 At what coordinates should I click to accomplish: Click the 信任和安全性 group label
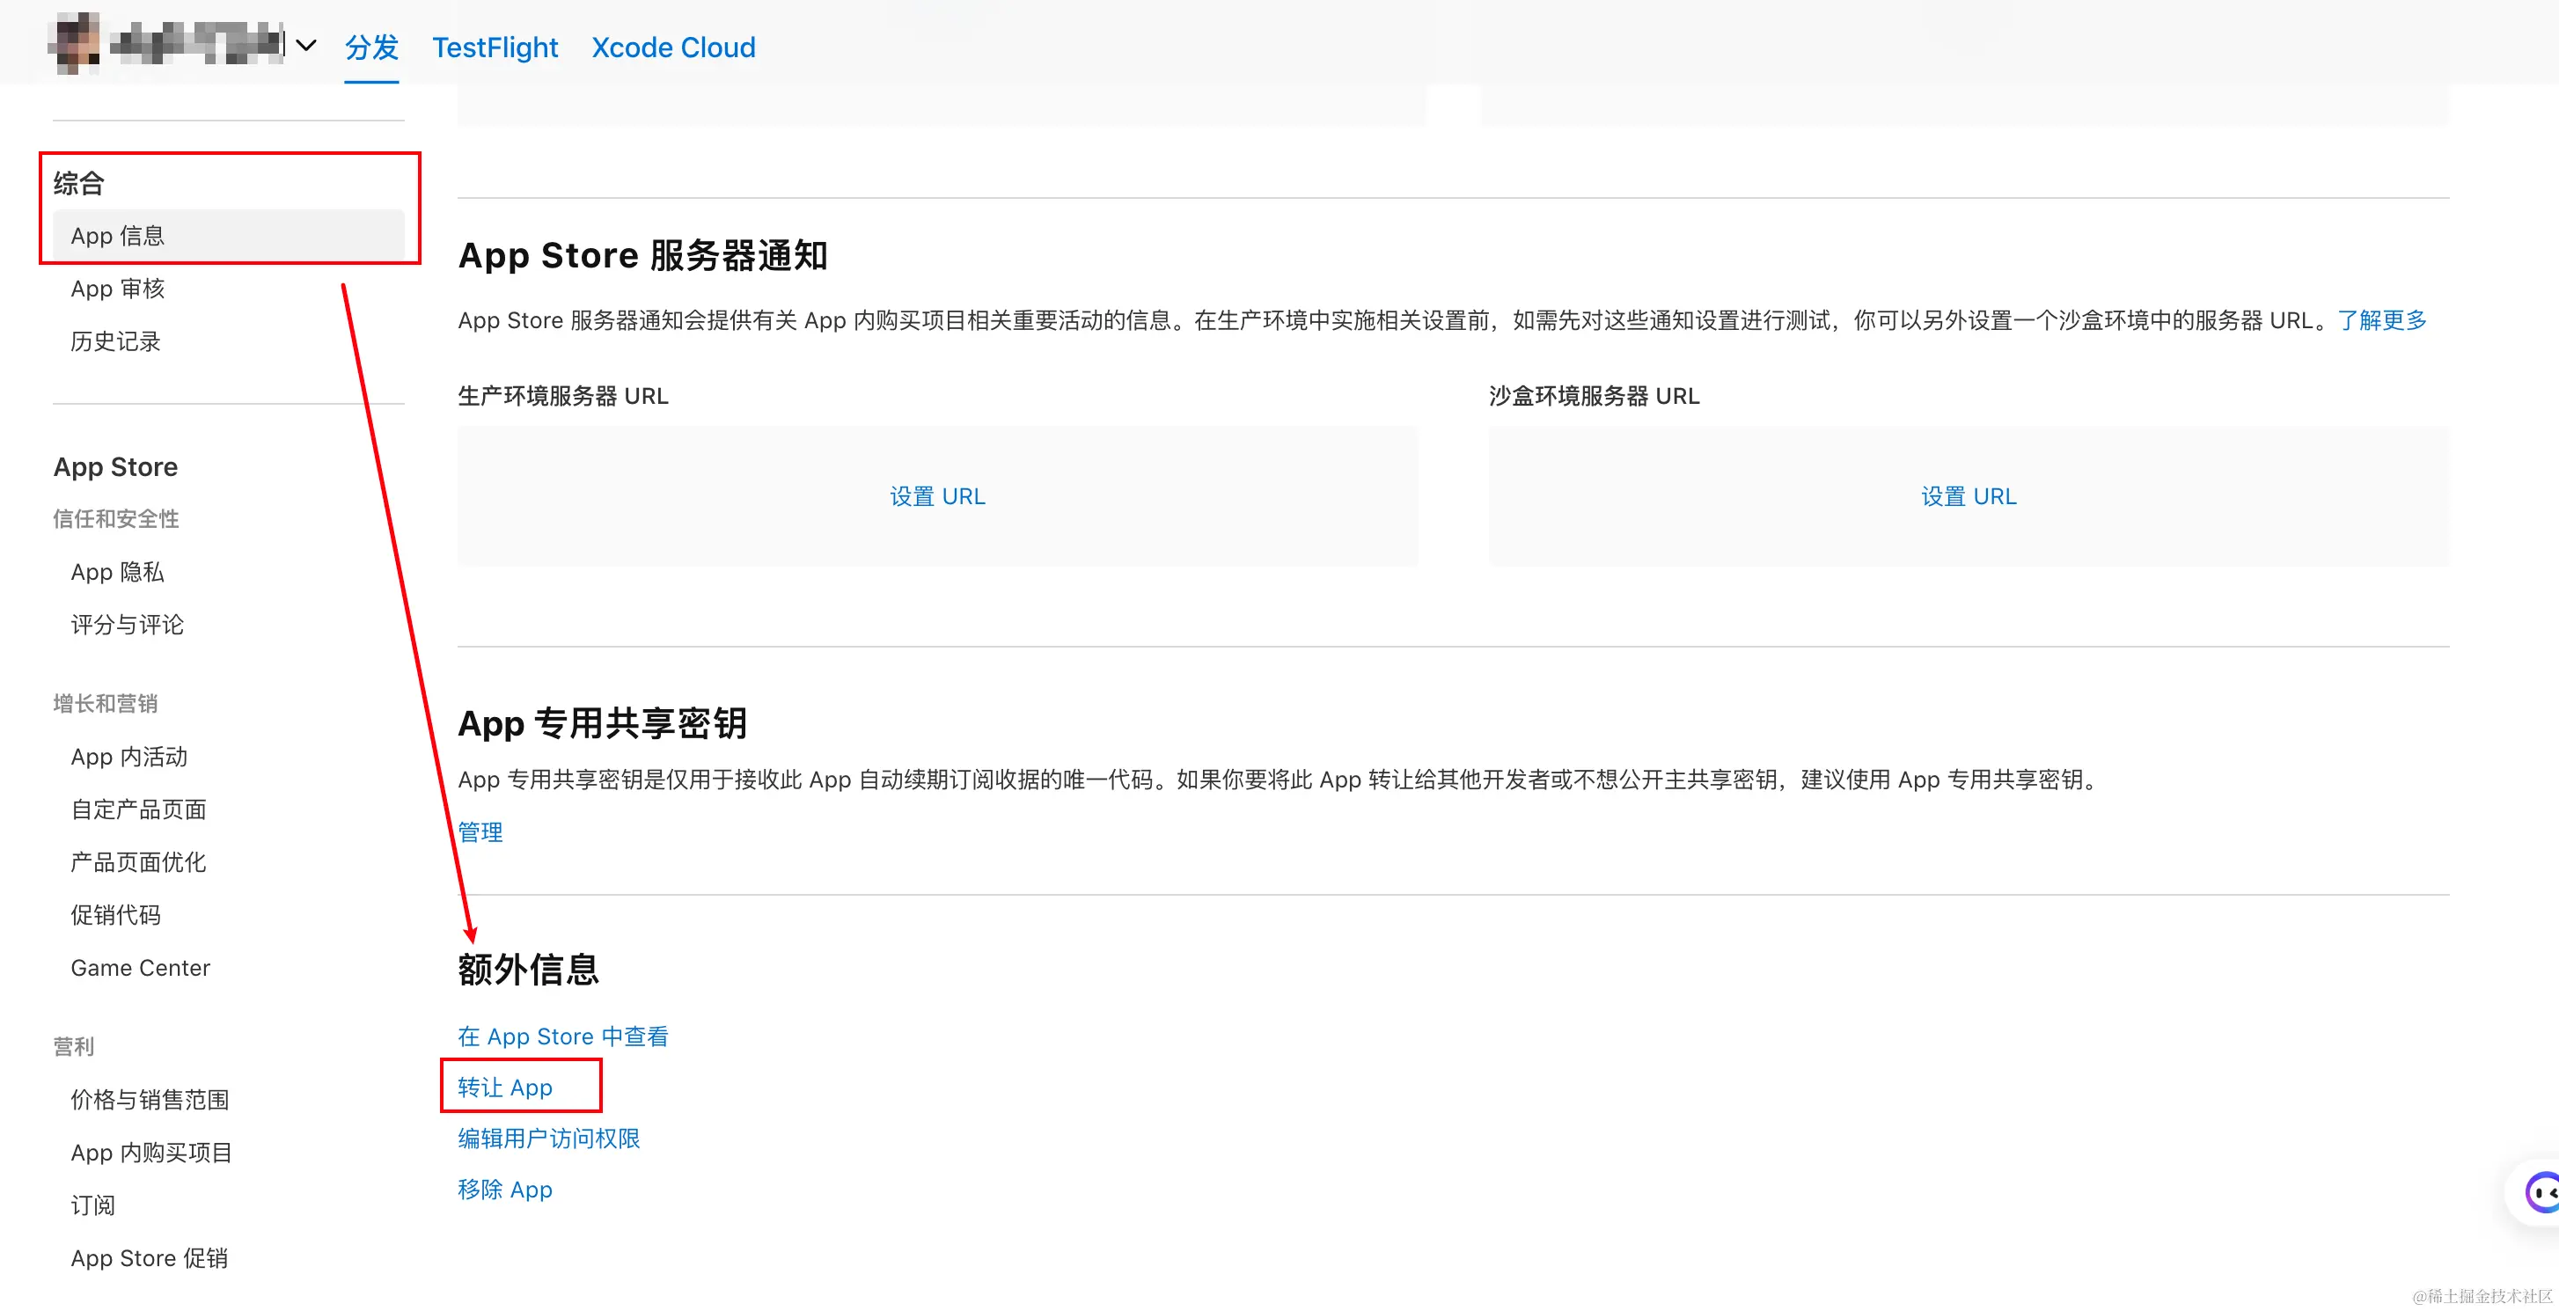point(116,518)
